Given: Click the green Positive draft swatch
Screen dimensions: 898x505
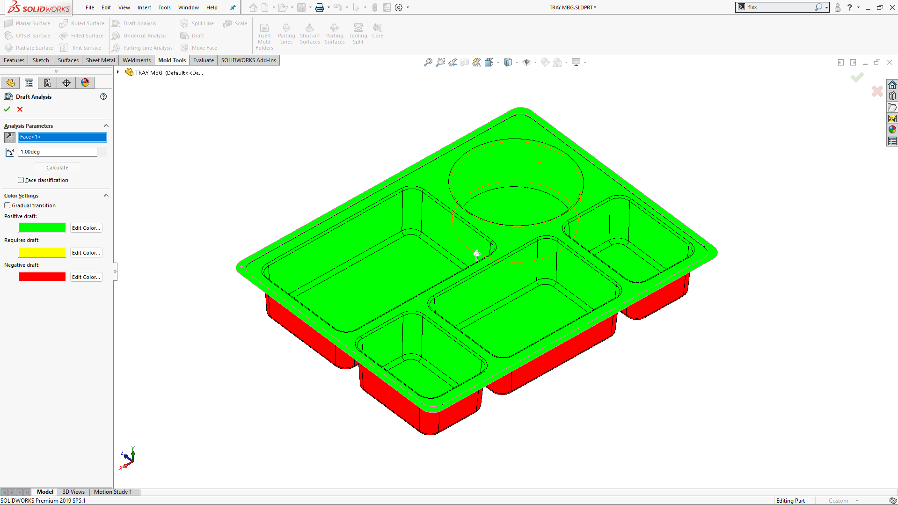Looking at the screenshot, I should point(42,228).
